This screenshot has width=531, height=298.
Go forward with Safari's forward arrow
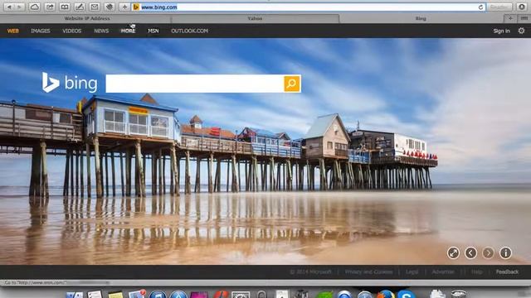pos(20,7)
